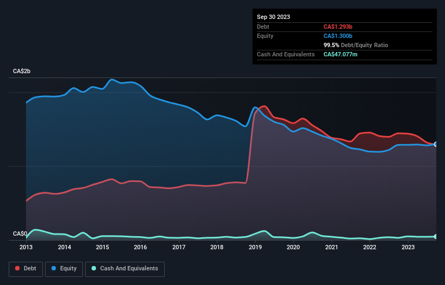Click the Equity data point marker at chart end
445x285 pixels.
[436, 144]
